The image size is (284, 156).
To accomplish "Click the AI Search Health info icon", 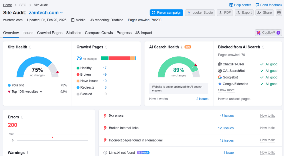I will [x=182, y=47].
